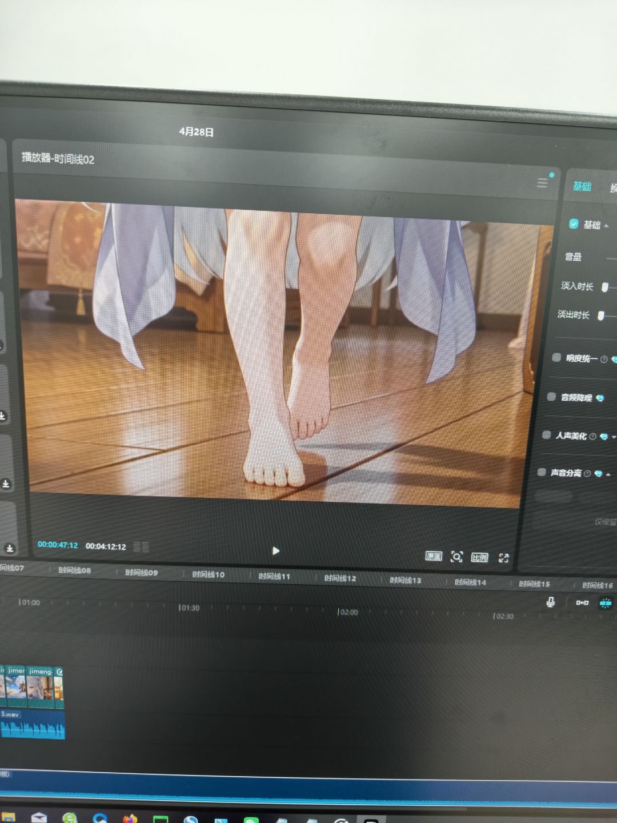The height and width of the screenshot is (823, 617).
Task: Select the 时间线10 tab
Action: (x=208, y=574)
